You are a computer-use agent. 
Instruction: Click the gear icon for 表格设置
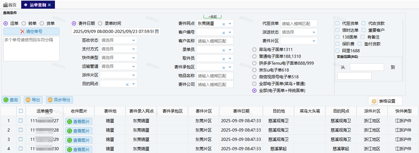click(x=374, y=101)
